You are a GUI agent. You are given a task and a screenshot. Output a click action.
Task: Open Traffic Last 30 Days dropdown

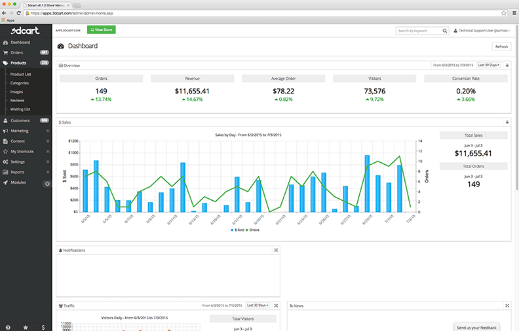point(258,305)
